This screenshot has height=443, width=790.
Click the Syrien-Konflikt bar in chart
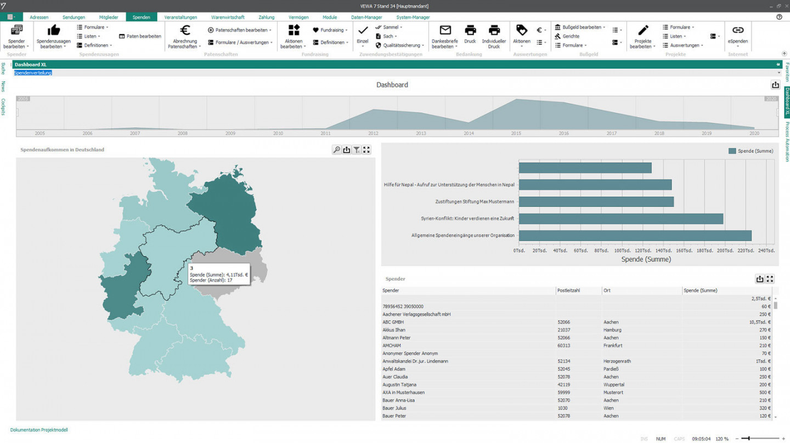(621, 219)
